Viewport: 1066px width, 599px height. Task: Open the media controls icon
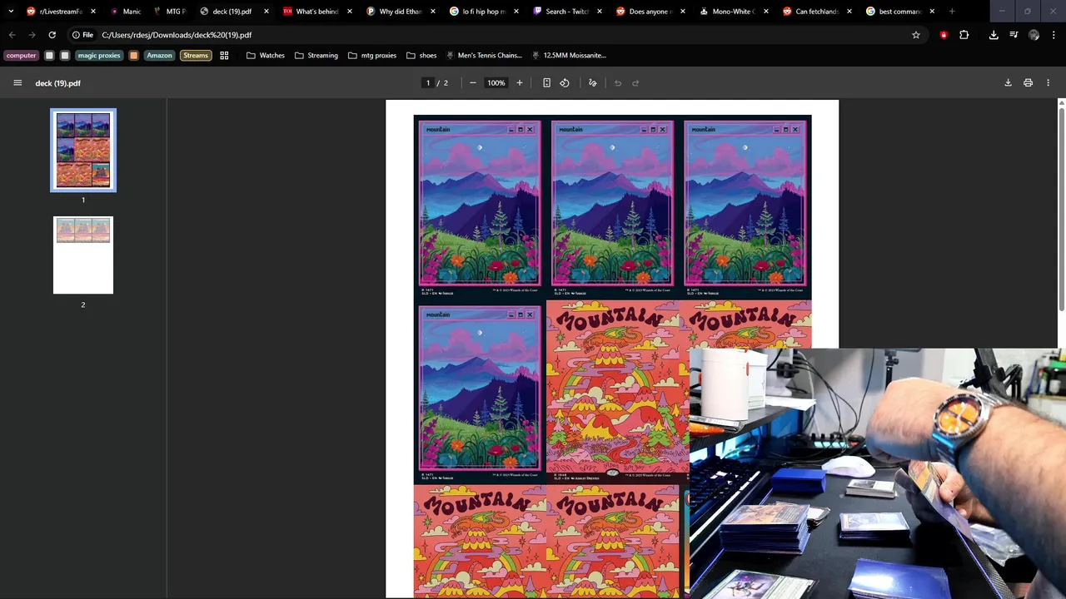pyautogui.click(x=1014, y=35)
